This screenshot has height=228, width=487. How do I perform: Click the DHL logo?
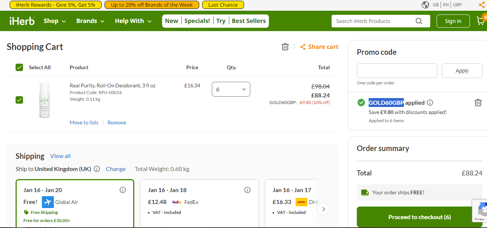pyautogui.click(x=302, y=202)
